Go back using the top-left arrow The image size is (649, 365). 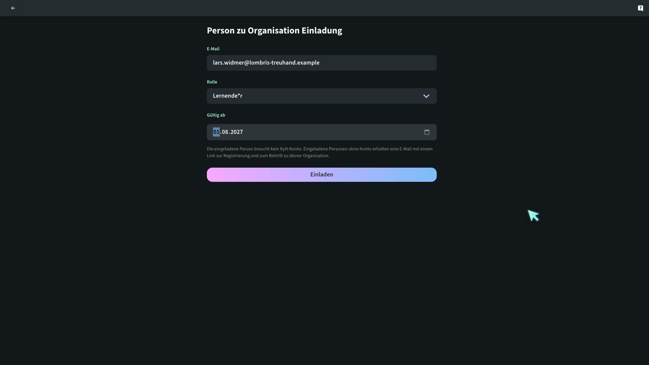13,8
